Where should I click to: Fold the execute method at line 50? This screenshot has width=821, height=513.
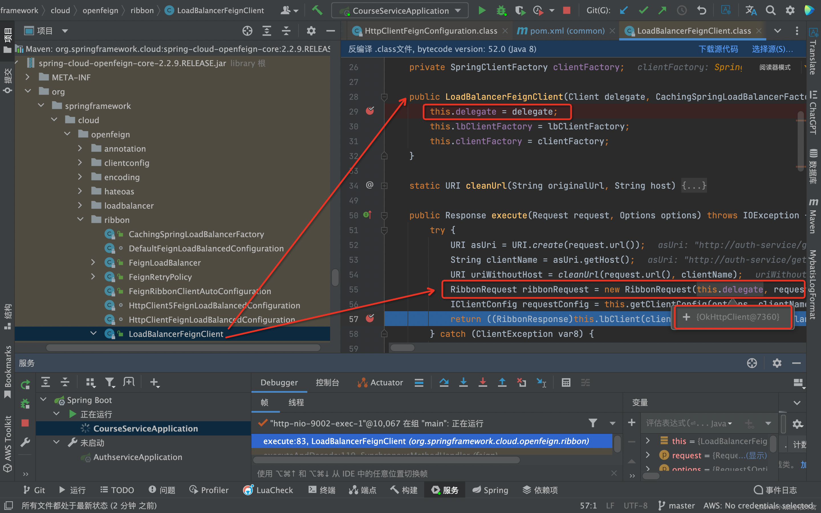(x=384, y=215)
